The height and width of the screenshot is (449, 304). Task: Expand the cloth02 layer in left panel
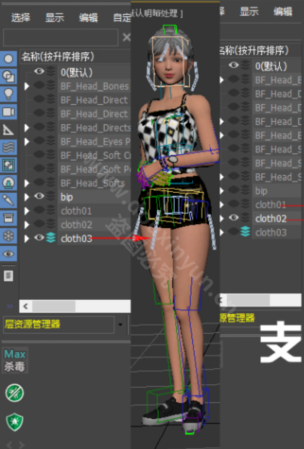(27, 225)
